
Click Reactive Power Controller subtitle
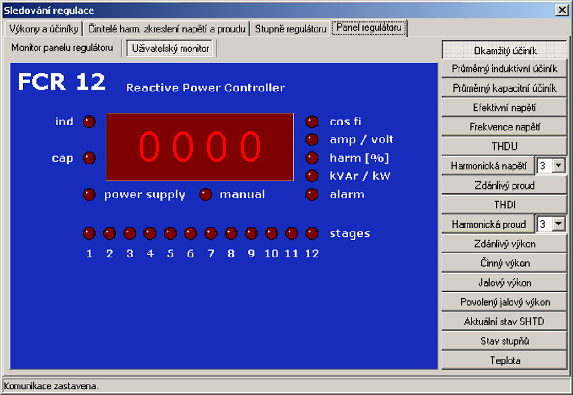pyautogui.click(x=205, y=88)
